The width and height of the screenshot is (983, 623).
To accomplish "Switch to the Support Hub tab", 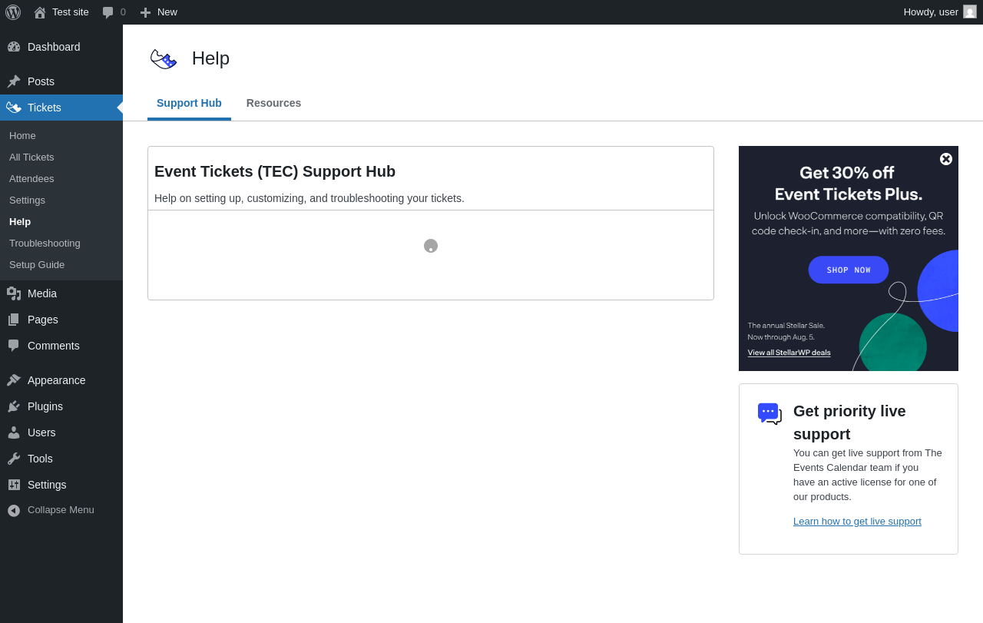I will 189,103.
